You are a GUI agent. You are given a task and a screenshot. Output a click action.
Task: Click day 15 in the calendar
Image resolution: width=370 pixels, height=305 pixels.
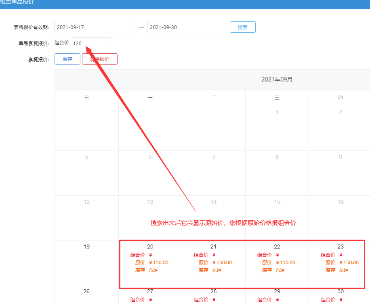[x=277, y=217]
